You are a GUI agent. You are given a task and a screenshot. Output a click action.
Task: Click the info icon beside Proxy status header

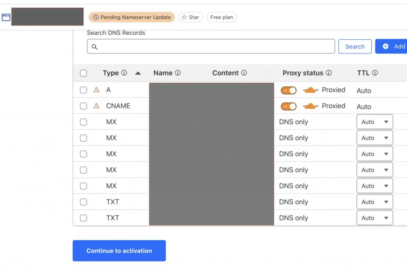click(329, 73)
